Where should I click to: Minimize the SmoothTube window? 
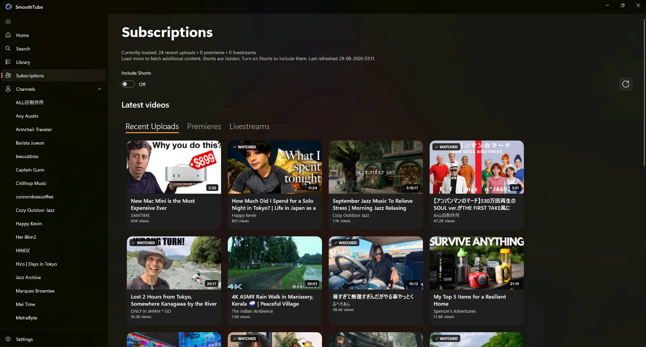[607, 5]
